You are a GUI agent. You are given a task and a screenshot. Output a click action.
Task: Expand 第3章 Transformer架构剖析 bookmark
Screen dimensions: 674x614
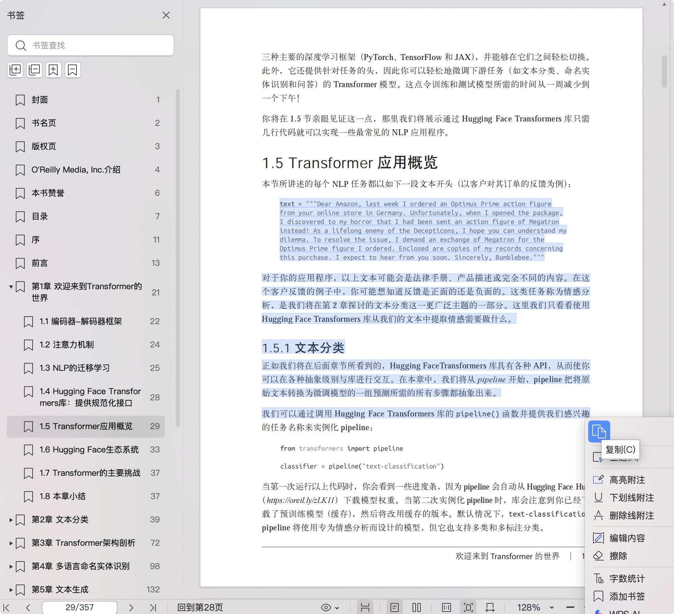point(11,543)
